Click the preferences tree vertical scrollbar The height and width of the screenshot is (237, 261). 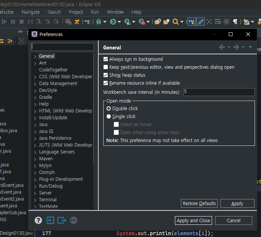(94, 107)
